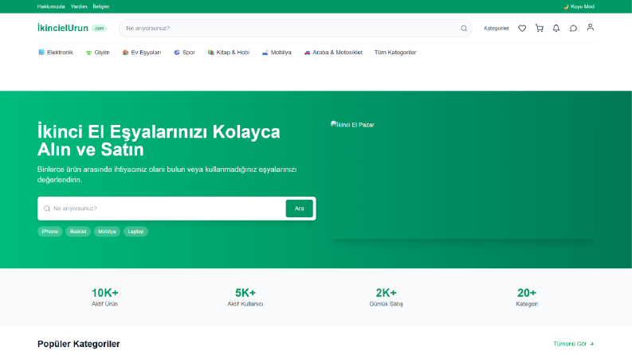Click the 20+ Kategori stat
This screenshot has width=632, height=355.
(527, 297)
